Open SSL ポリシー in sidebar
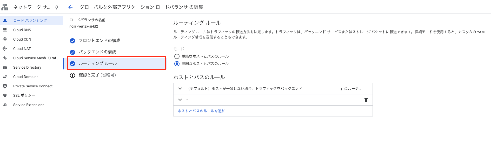491x156 pixels. 24,95
